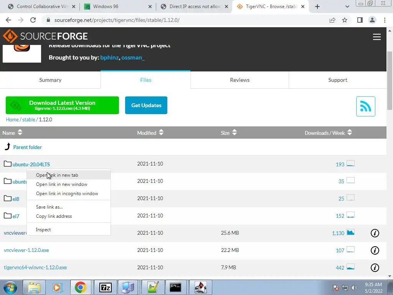Viewport: 393px width, 295px height.
Task: Choose Open link in new window
Action: [x=69, y=184]
